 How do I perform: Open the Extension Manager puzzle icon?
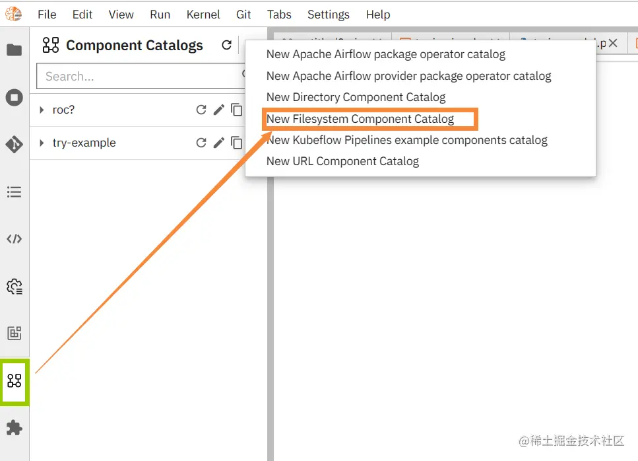14,428
